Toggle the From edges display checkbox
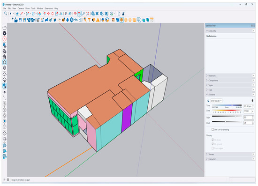The width and height of the screenshot is (258, 186). coord(212,148)
